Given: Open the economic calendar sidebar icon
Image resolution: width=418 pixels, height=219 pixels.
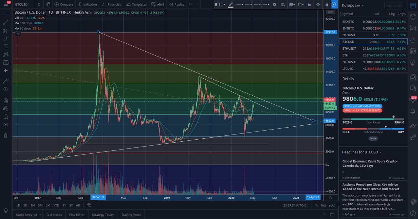Looking at the screenshot, I should [x=413, y=51].
